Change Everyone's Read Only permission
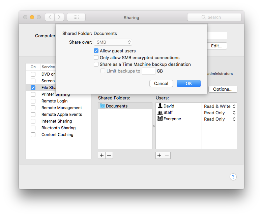The width and height of the screenshot is (263, 216). click(x=220, y=119)
